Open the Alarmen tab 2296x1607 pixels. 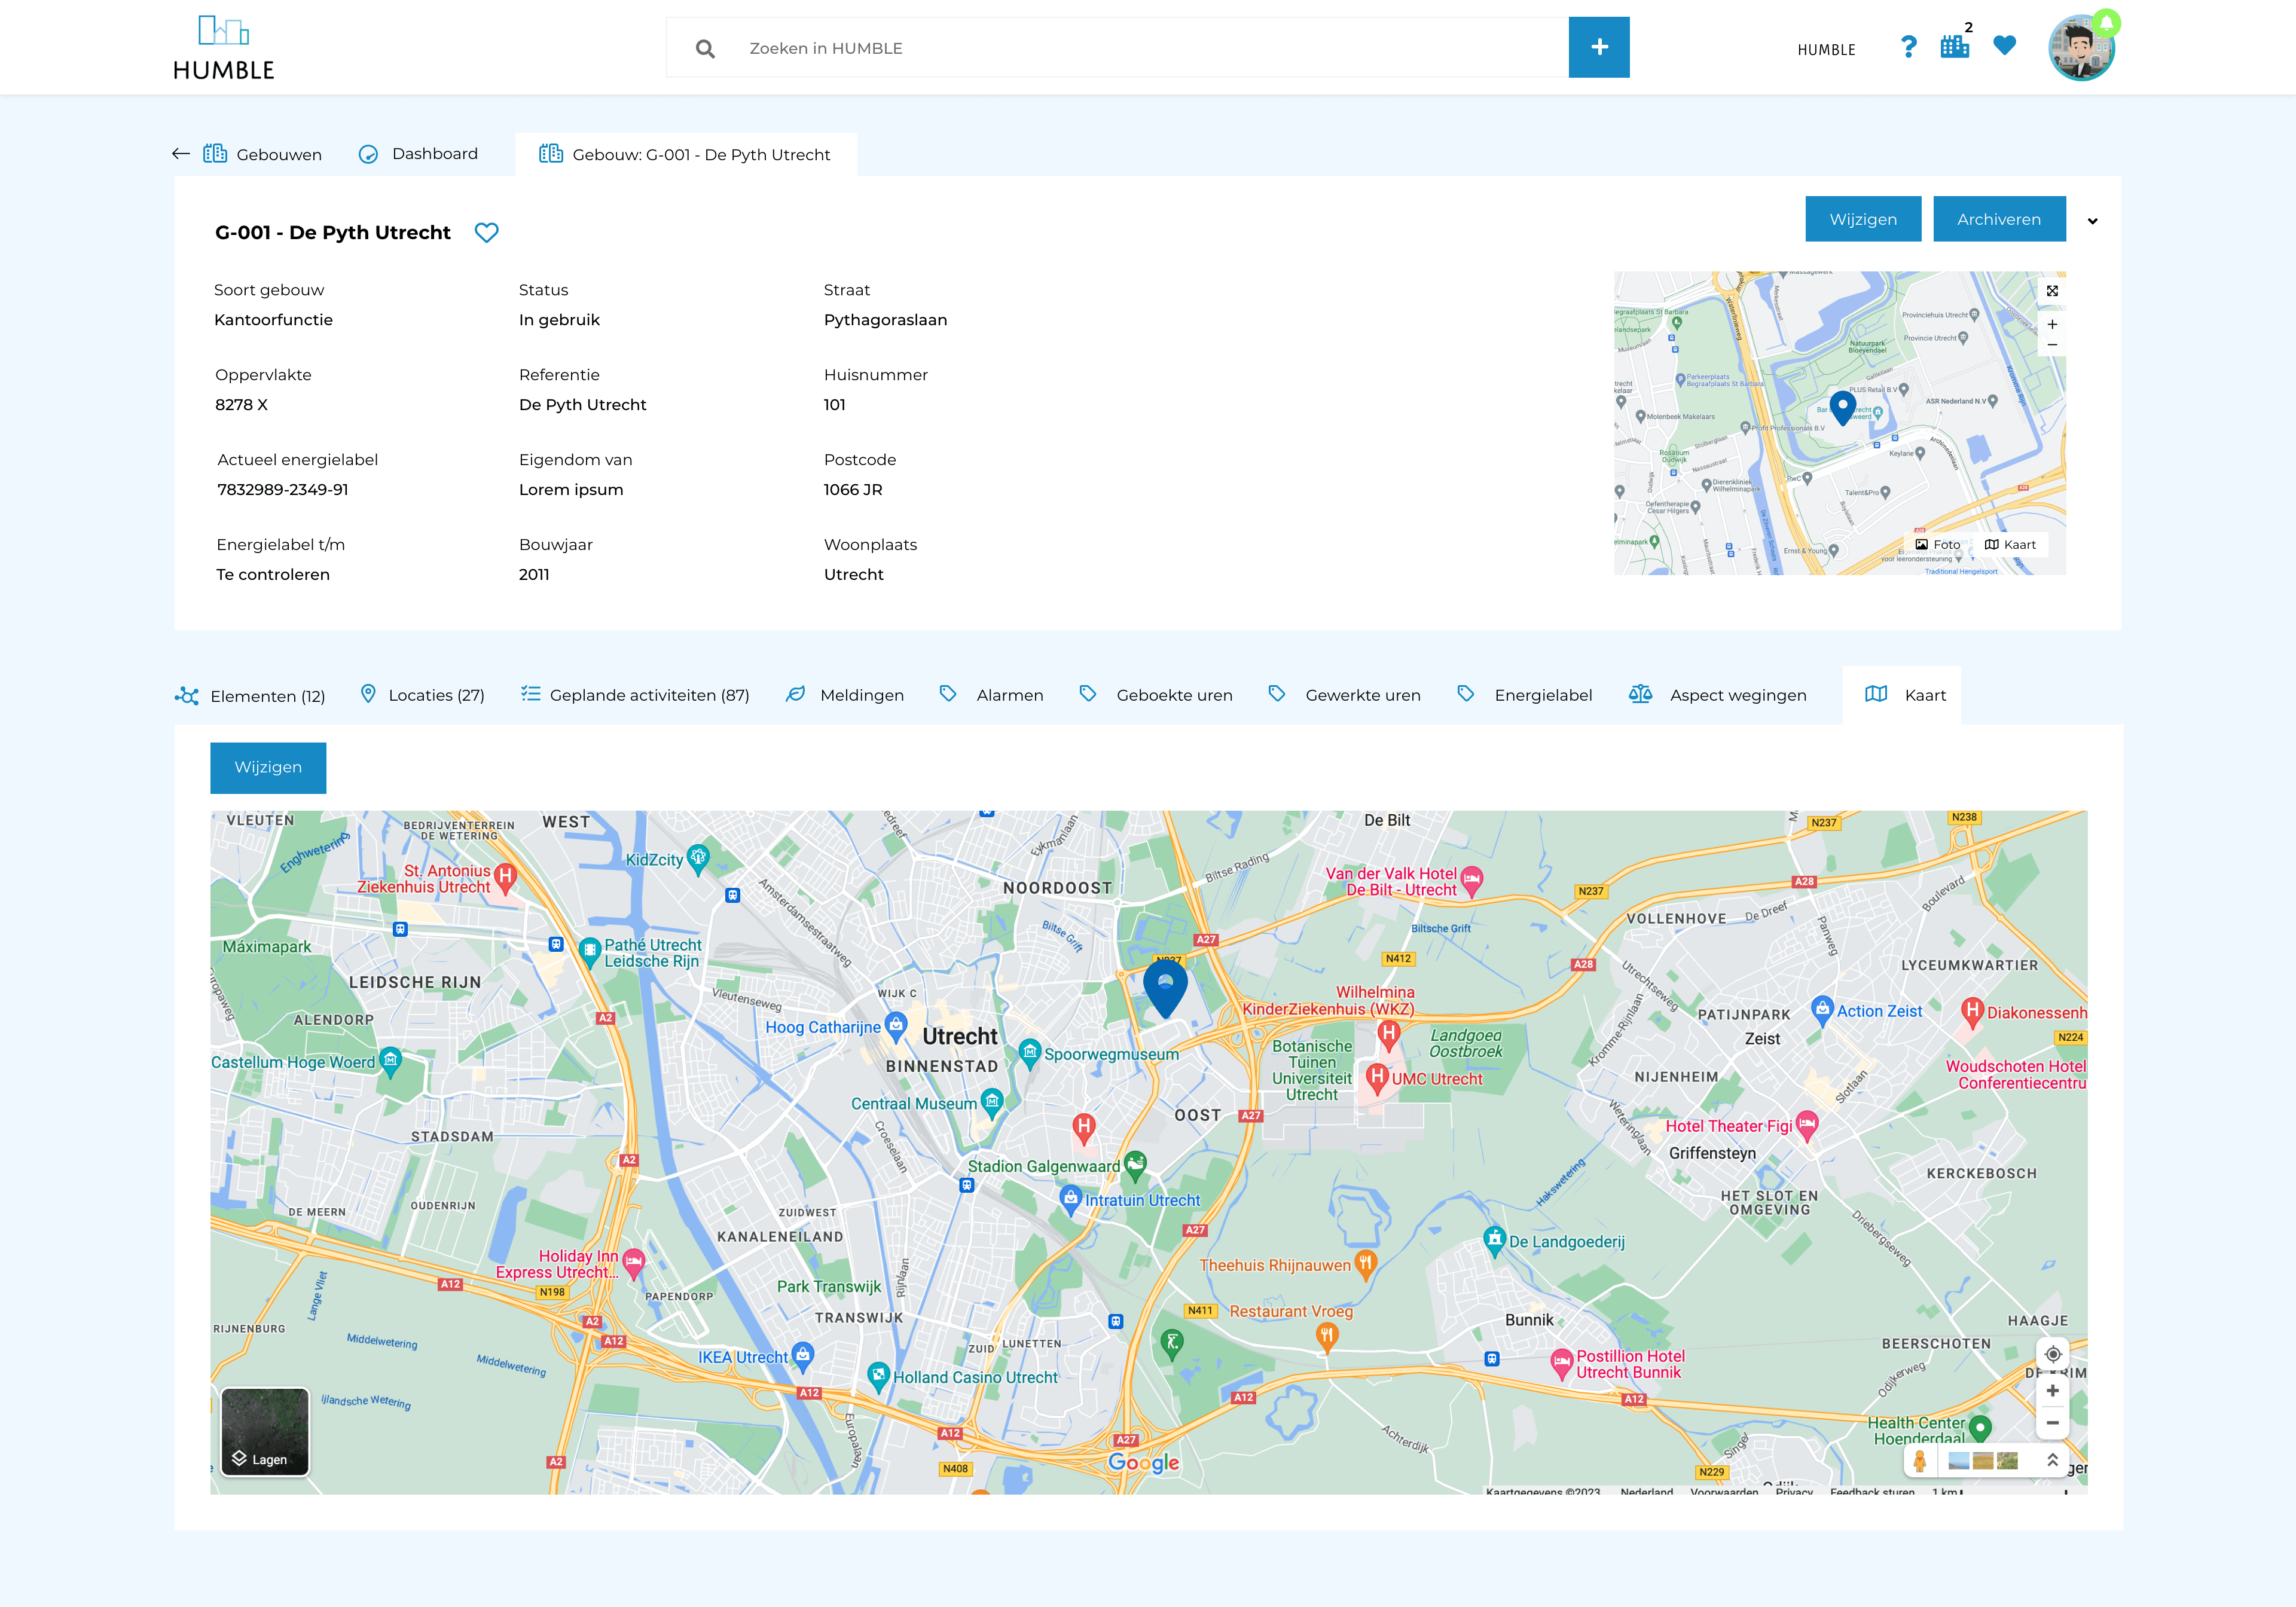[x=991, y=694]
